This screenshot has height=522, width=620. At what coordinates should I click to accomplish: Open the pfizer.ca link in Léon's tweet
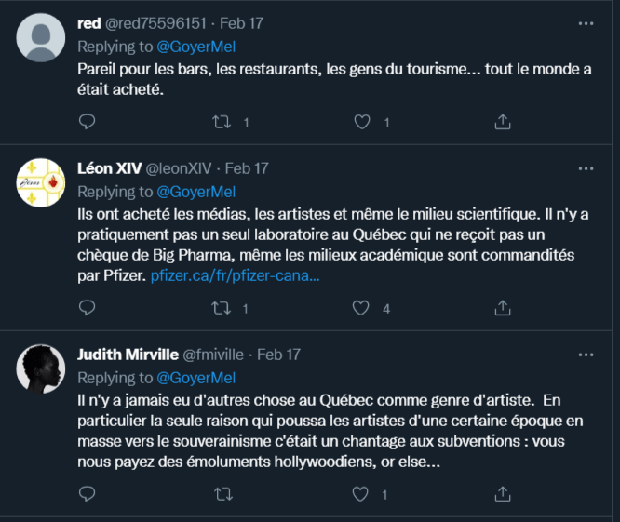pos(235,277)
